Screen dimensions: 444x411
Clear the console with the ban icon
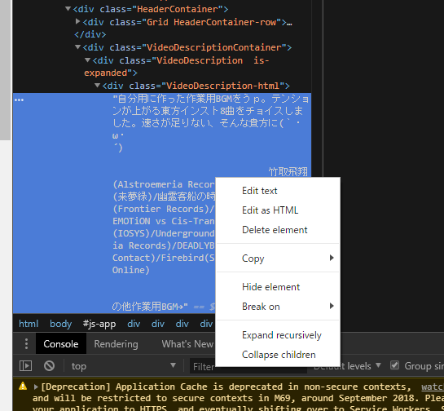[49, 365]
